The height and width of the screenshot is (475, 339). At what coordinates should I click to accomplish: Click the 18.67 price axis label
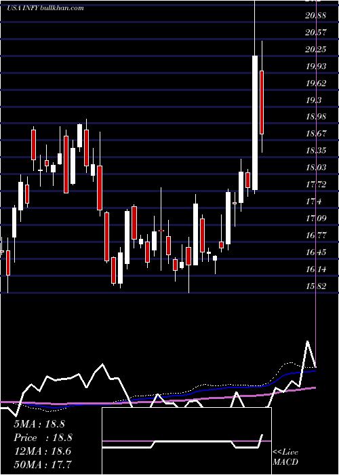316,133
